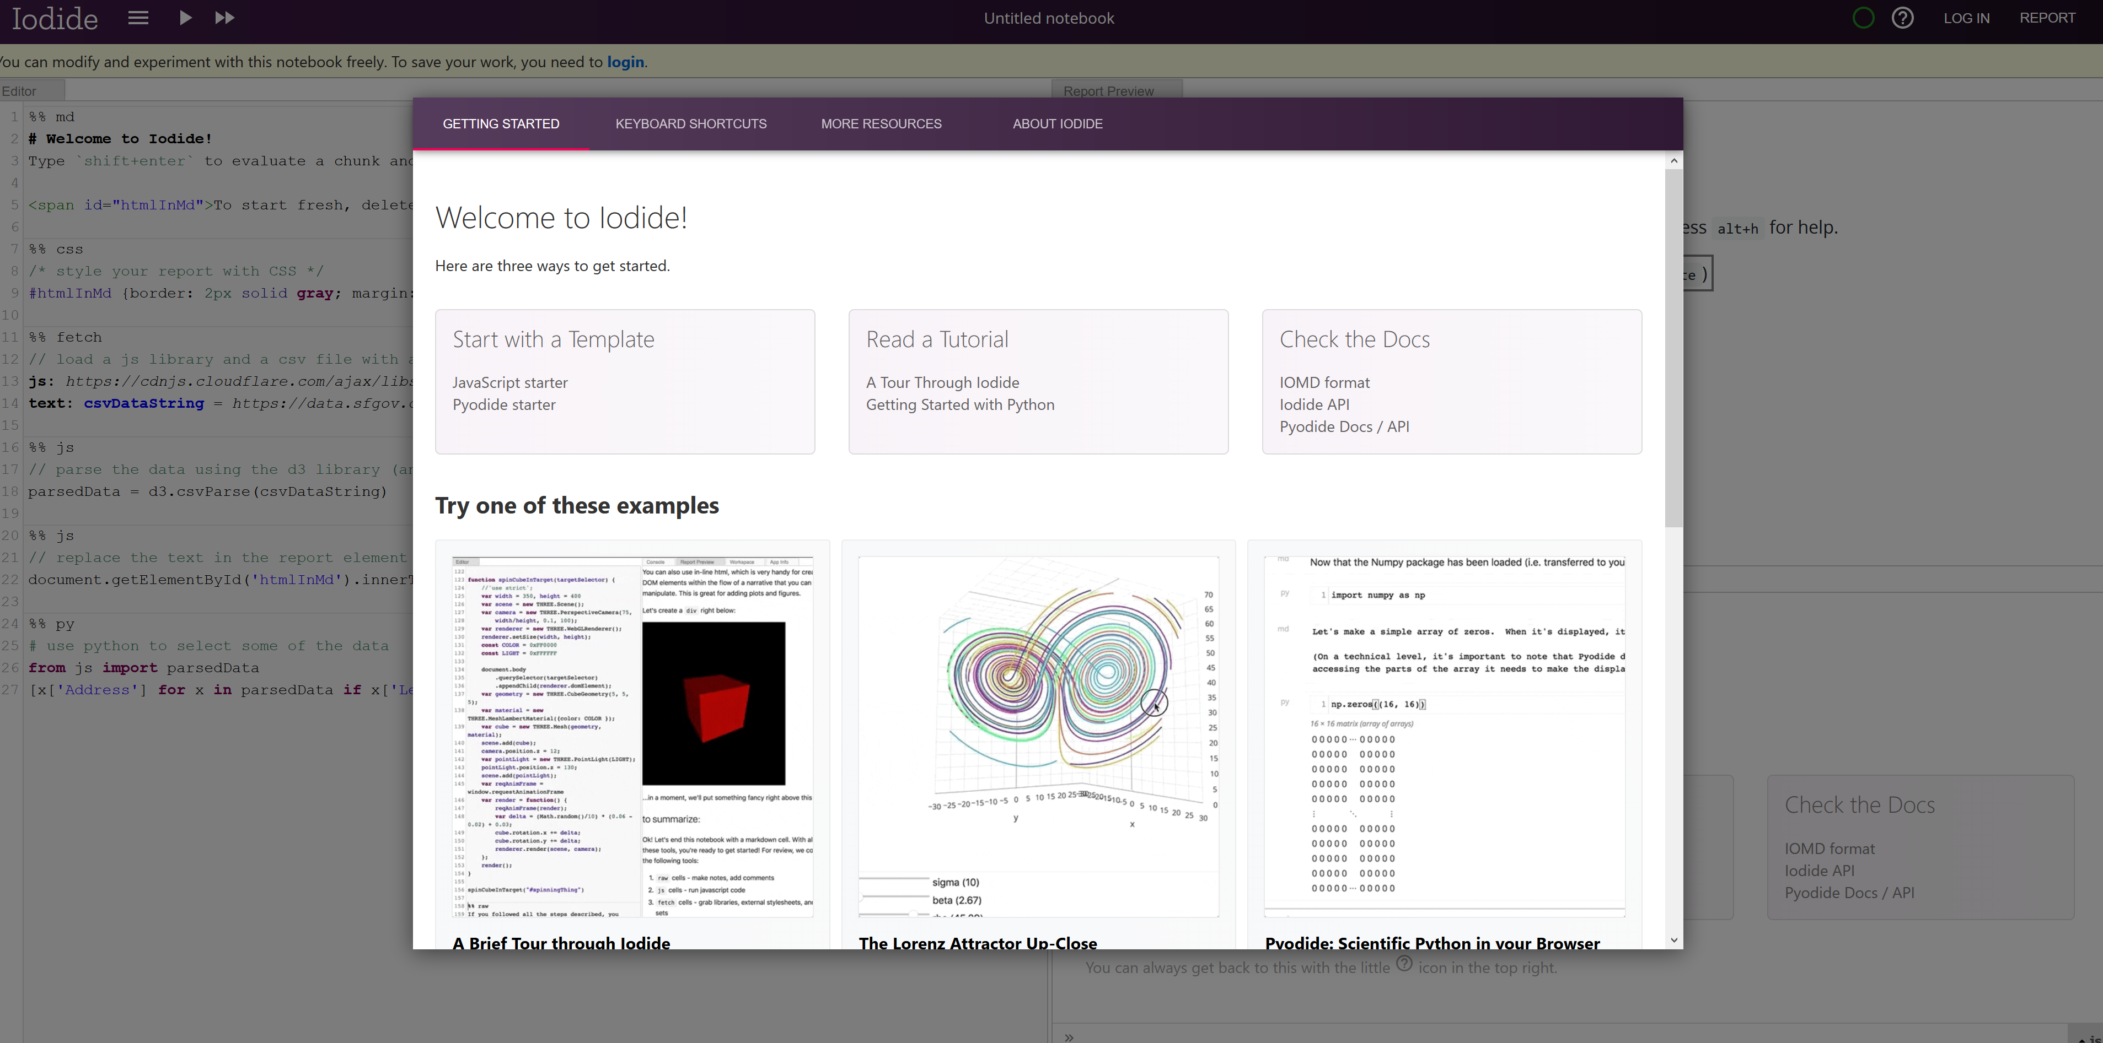This screenshot has width=2103, height=1043.
Task: Run all chunks with the fast-forward icon
Action: [224, 18]
